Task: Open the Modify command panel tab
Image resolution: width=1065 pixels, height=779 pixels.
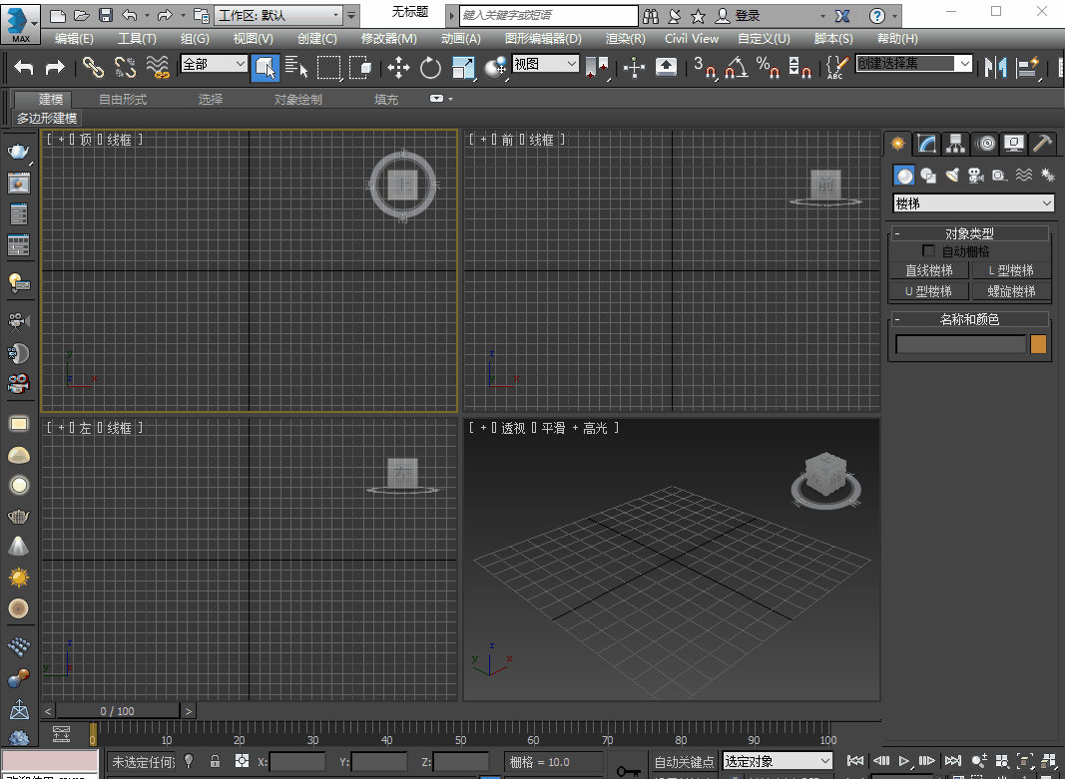Action: coord(927,144)
